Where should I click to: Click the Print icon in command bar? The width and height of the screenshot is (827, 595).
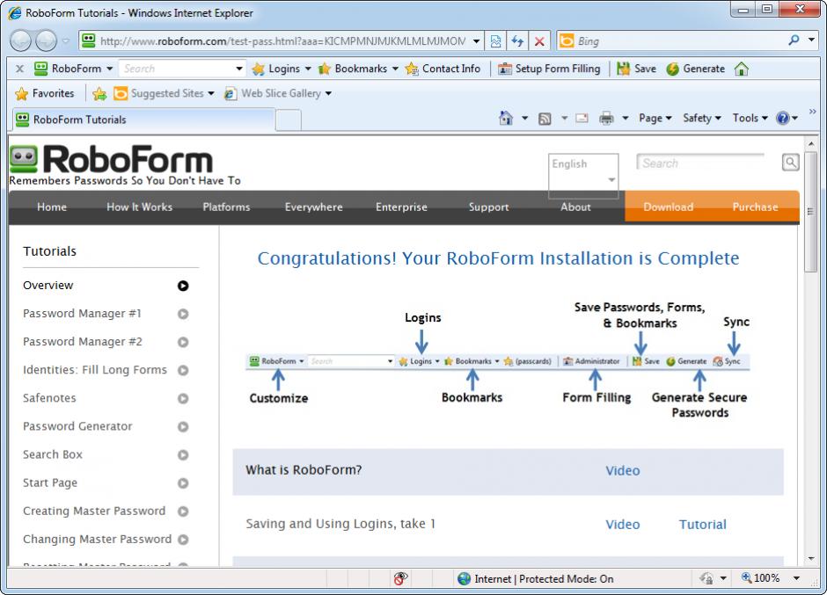click(x=606, y=118)
